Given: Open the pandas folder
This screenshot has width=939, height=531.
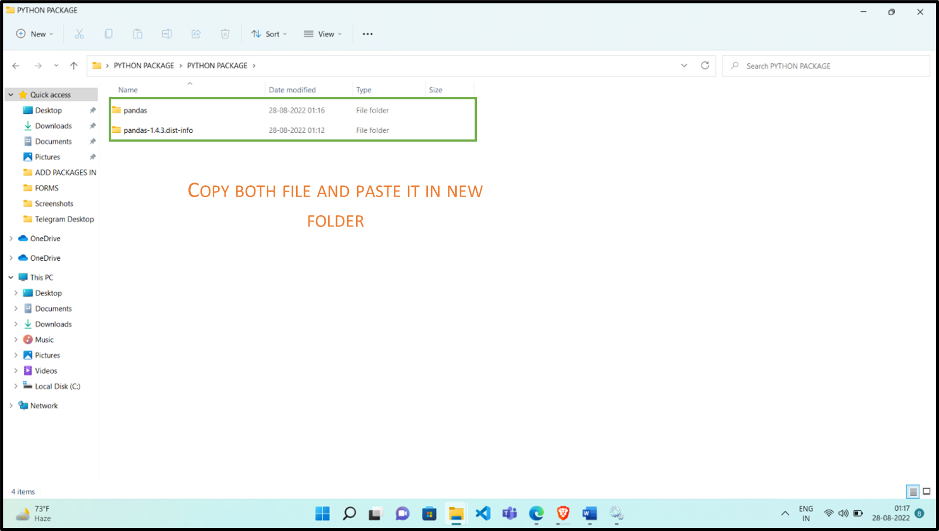Looking at the screenshot, I should tap(135, 110).
